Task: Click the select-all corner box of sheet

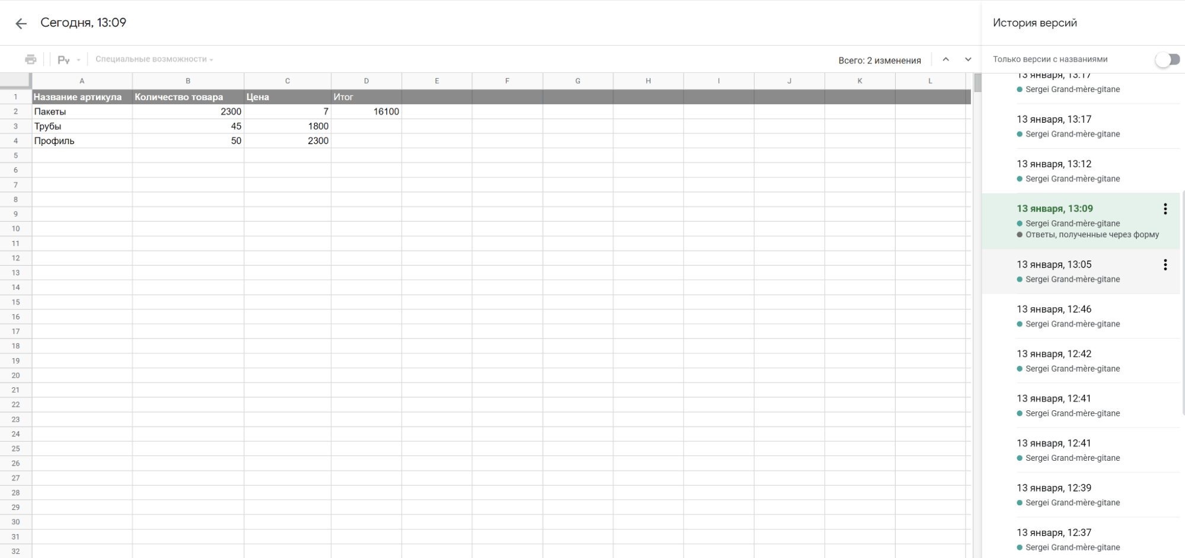Action: tap(16, 81)
